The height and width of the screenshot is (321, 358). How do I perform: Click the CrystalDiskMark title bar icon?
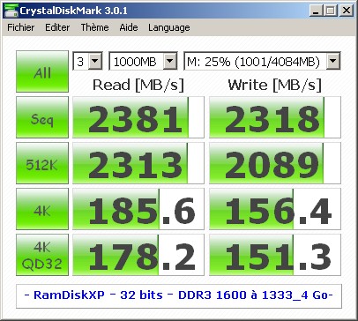[11, 11]
